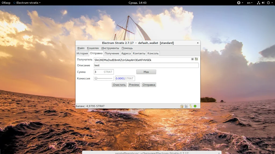The width and height of the screenshot is (275, 154).
Task: Open the Инструменты menu
Action: [110, 48]
